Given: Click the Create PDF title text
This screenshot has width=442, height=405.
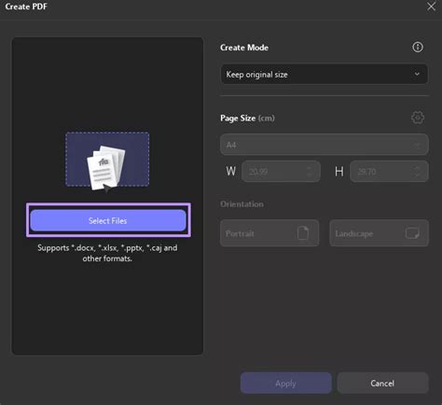Looking at the screenshot, I should point(26,7).
